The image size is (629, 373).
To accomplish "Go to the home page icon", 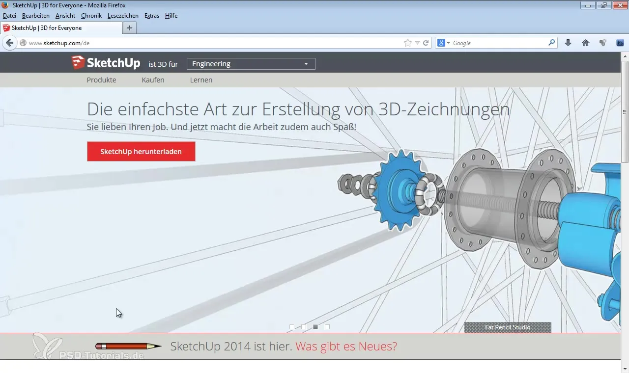I will pos(586,43).
